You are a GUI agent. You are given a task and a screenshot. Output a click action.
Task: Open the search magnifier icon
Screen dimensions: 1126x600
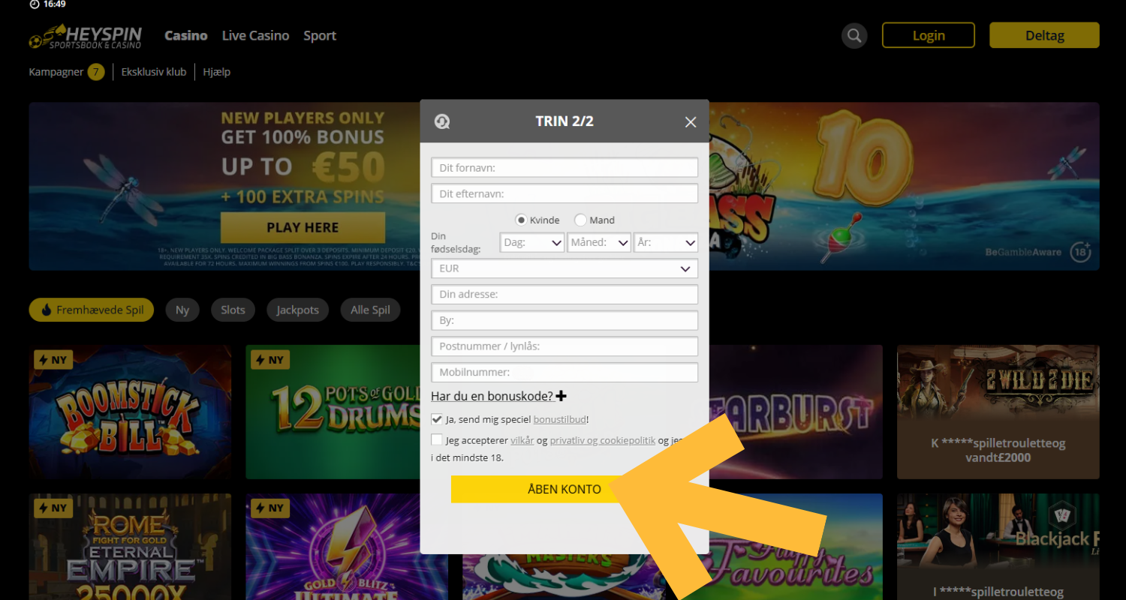[x=854, y=35]
